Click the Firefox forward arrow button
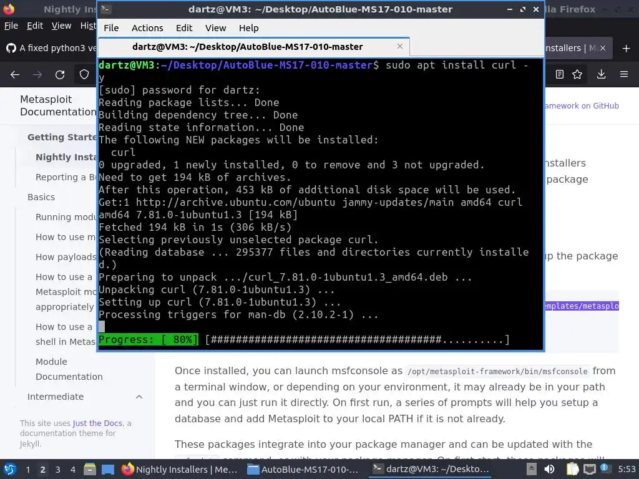This screenshot has width=639, height=479. click(x=37, y=75)
